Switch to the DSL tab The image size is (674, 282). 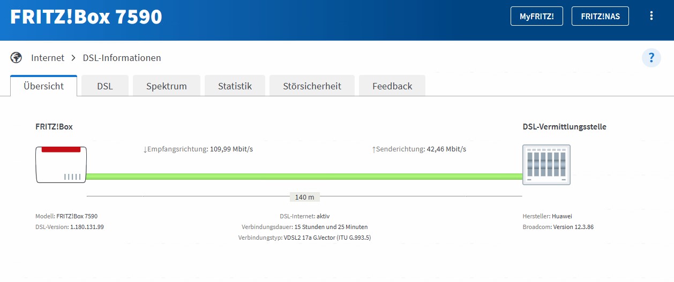pos(105,86)
